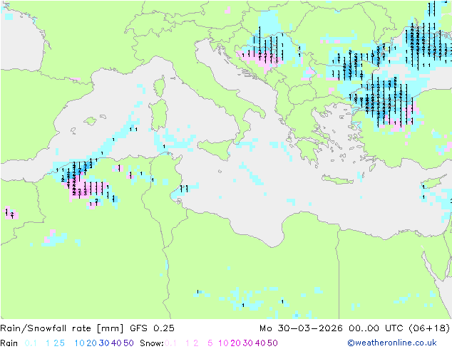Click the ©weatheronline.co.uk copyright link
452x349 pixels.
point(391,343)
